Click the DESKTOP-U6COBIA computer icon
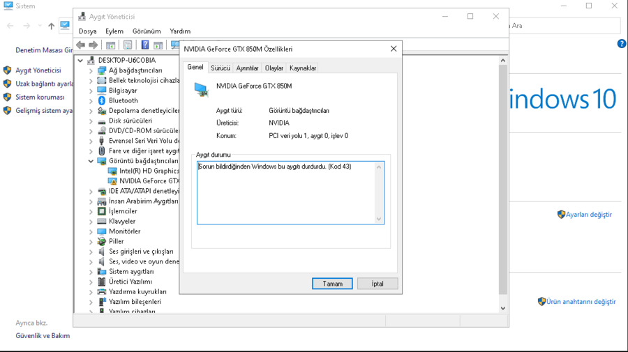Screen dimensions: 628x352 (x=91, y=61)
